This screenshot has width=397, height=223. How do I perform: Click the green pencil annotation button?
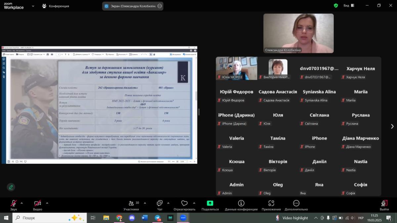coord(11,187)
